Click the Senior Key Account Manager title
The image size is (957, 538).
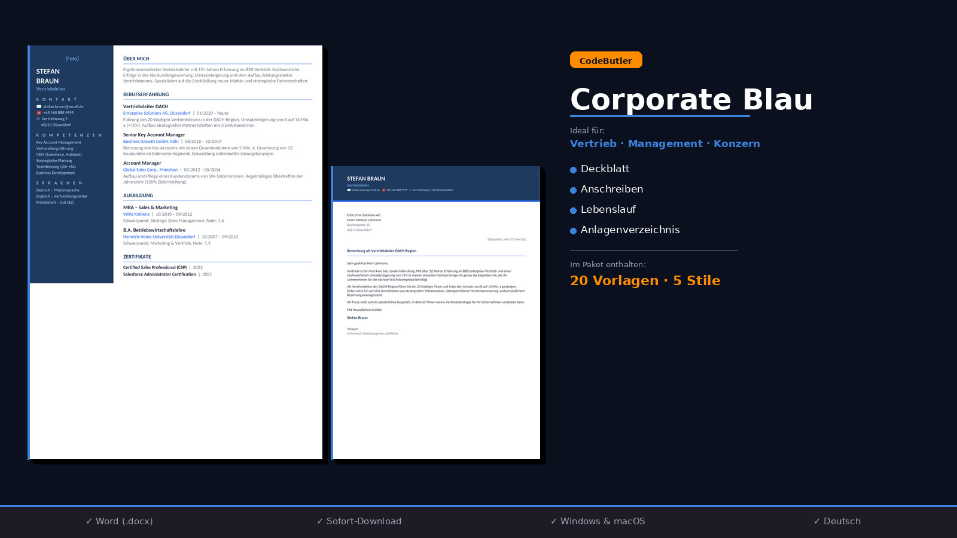[x=154, y=135]
